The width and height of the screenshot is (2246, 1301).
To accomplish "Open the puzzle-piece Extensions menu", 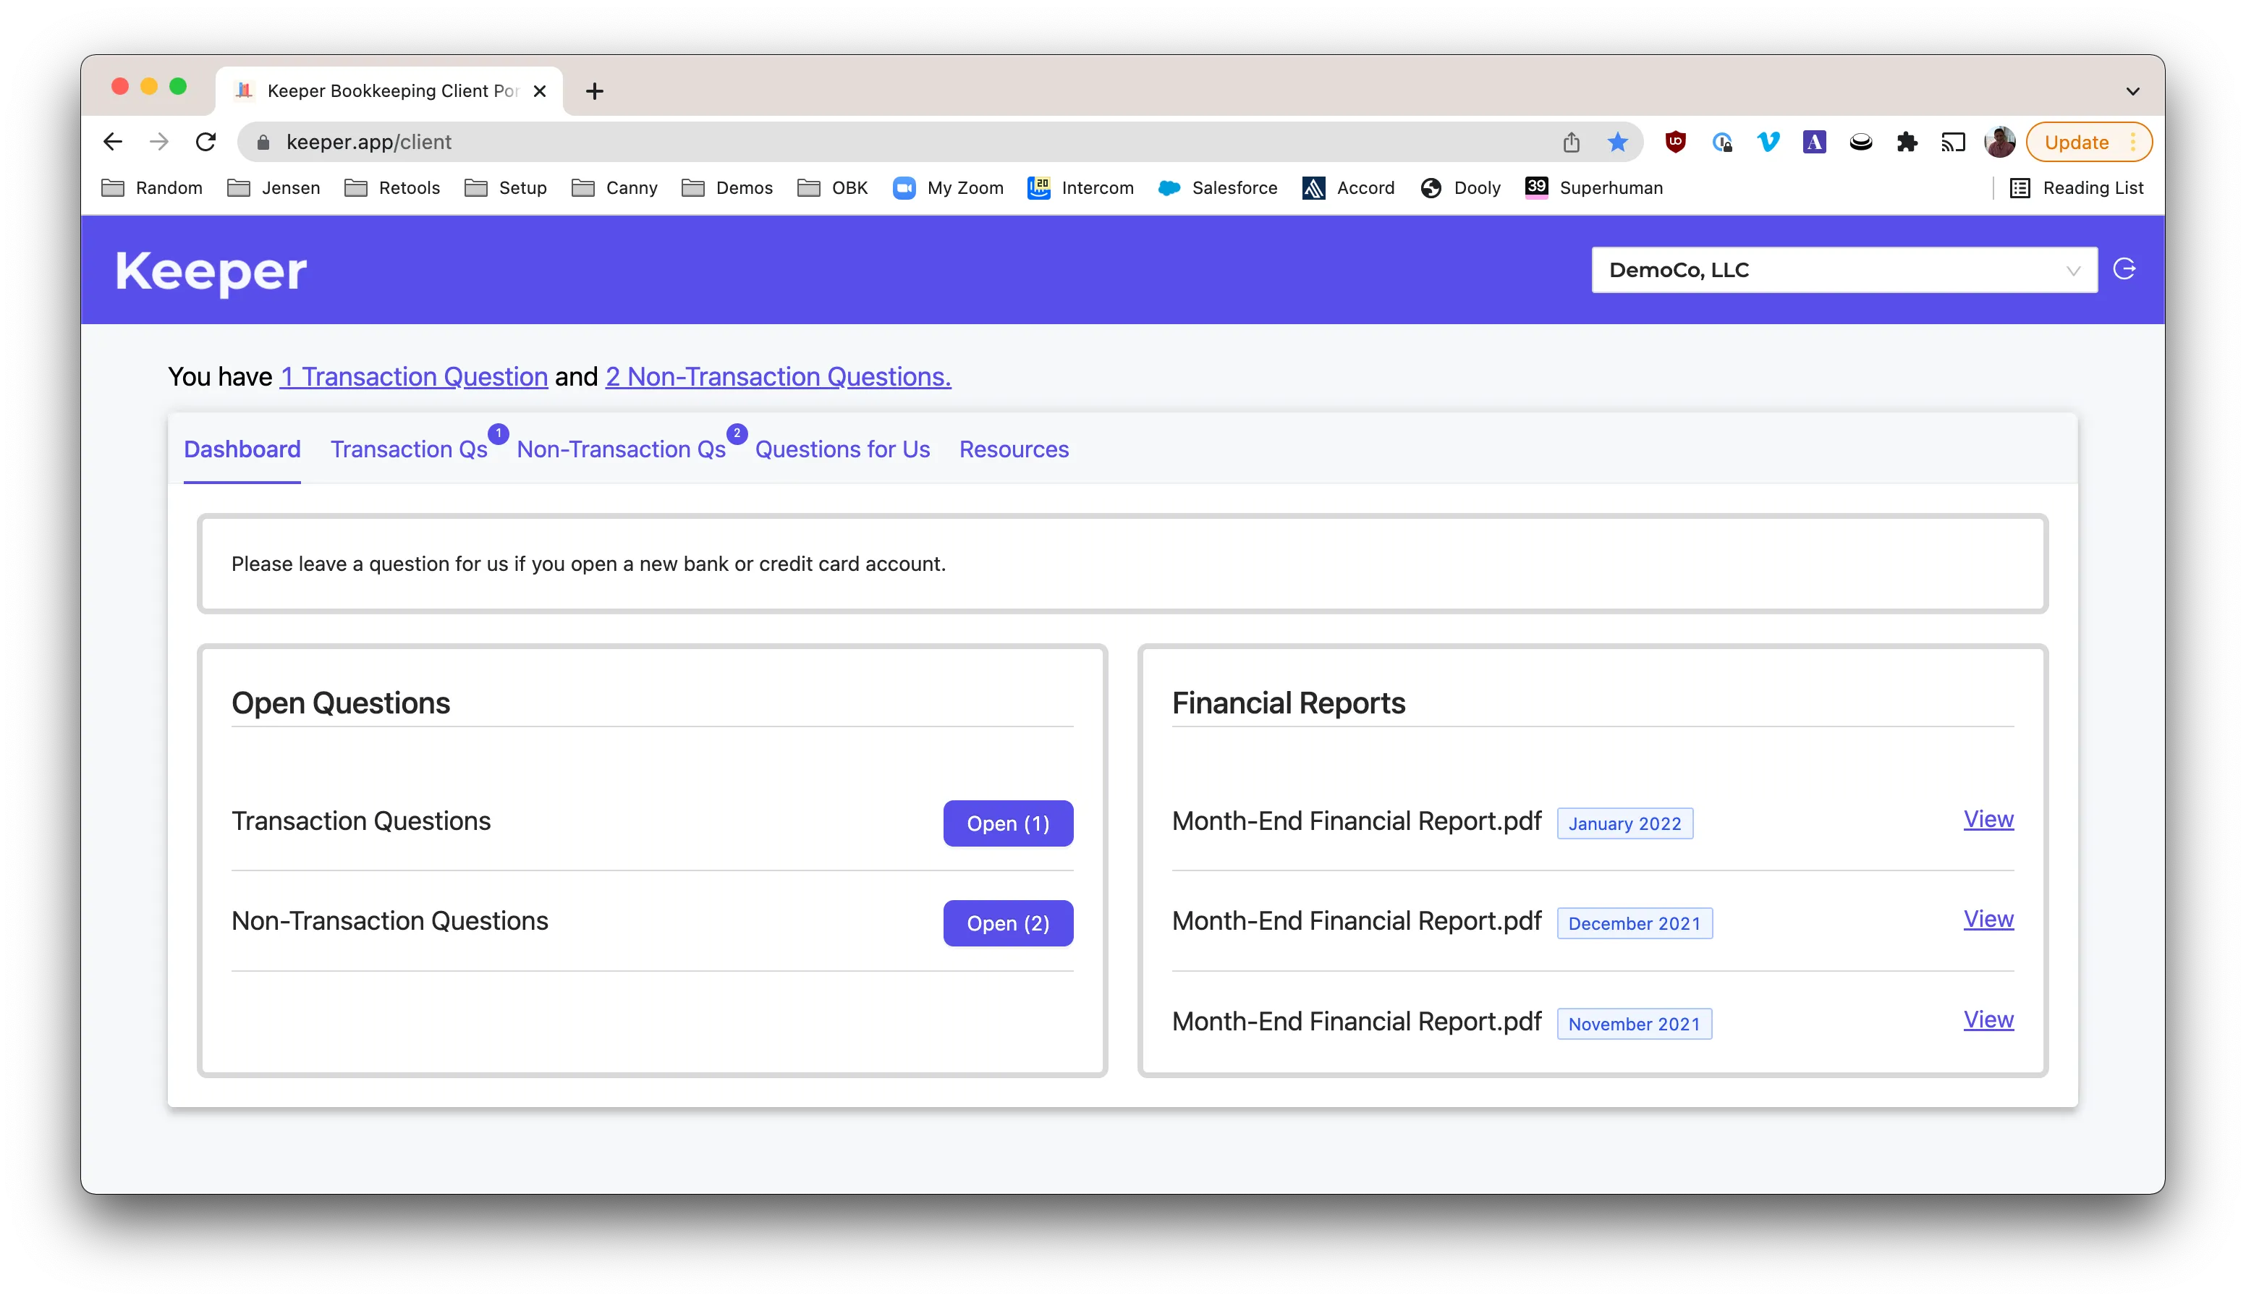I will click(x=1907, y=142).
